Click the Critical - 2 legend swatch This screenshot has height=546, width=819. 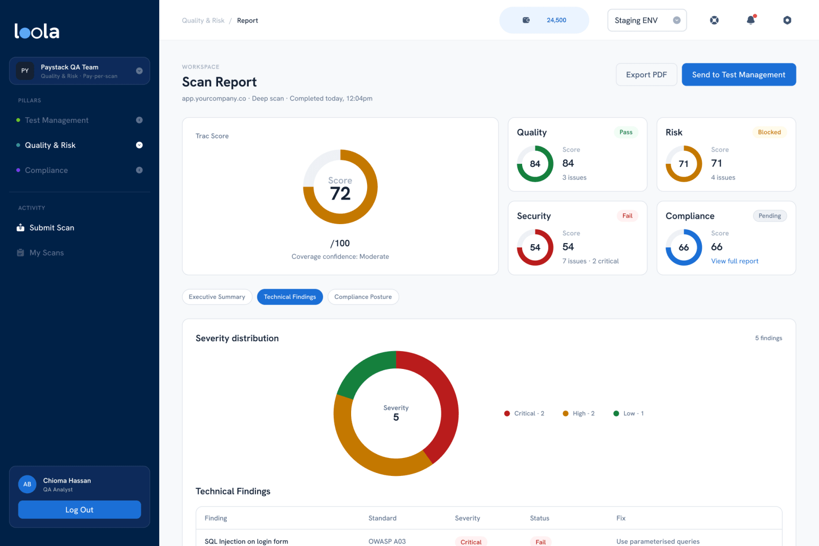(507, 413)
